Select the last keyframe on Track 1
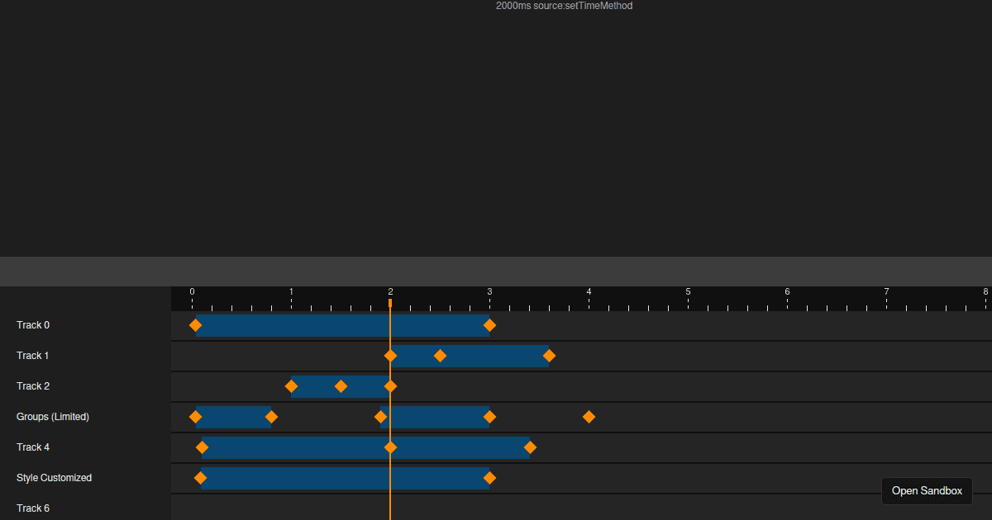 551,356
